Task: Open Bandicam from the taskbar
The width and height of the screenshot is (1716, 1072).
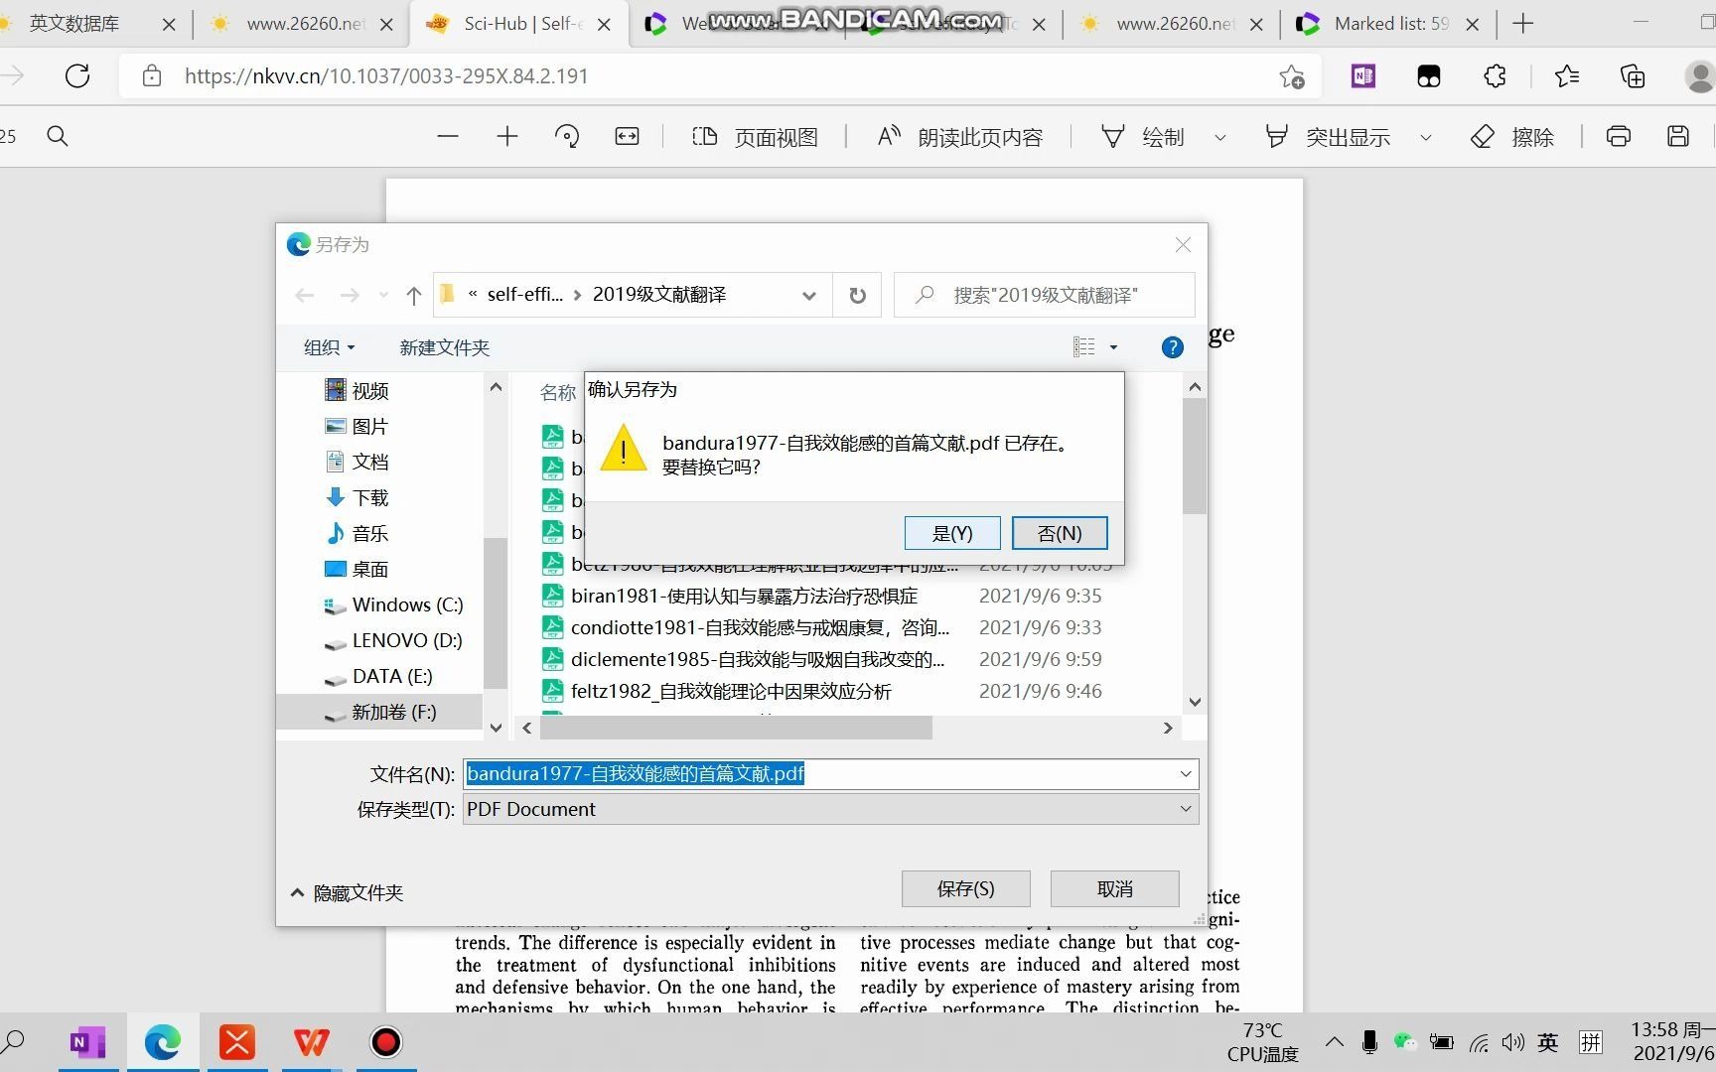Action: coord(385,1042)
